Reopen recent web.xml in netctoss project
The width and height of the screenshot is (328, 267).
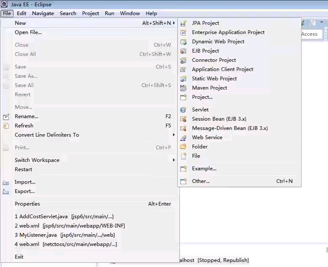(x=90, y=244)
